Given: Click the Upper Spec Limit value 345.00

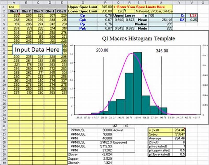Looking at the screenshot, I should tap(106, 7).
